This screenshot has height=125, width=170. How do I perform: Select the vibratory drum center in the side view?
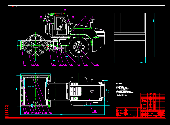35,45
